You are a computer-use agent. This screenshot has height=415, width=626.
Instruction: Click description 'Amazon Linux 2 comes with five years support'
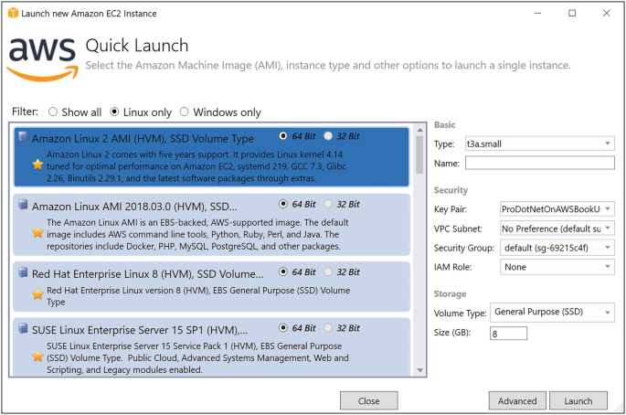pos(196,166)
